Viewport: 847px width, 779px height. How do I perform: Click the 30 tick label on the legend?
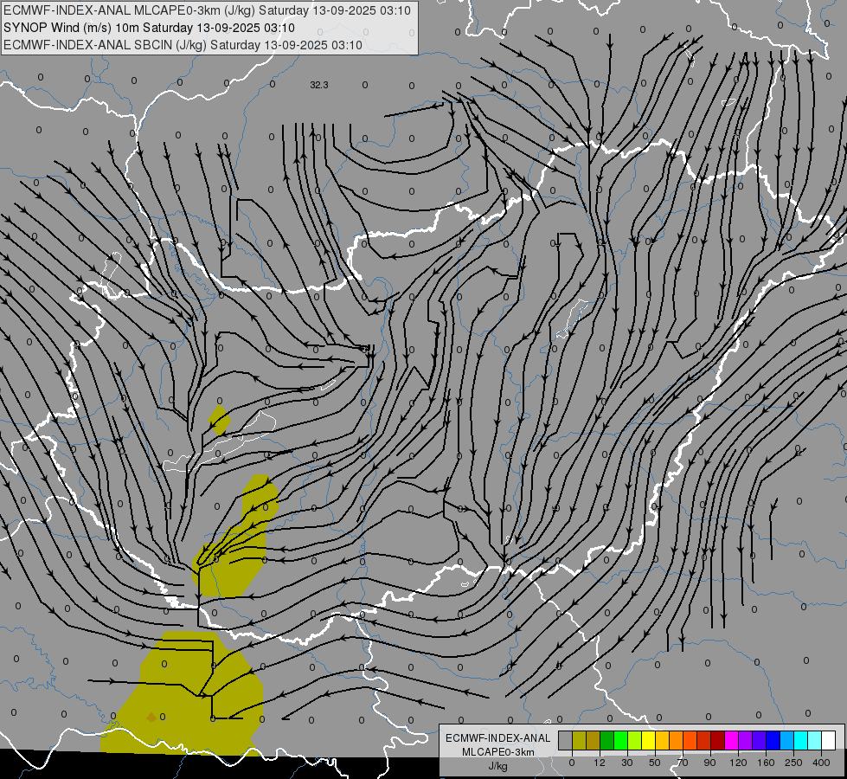pos(627,763)
